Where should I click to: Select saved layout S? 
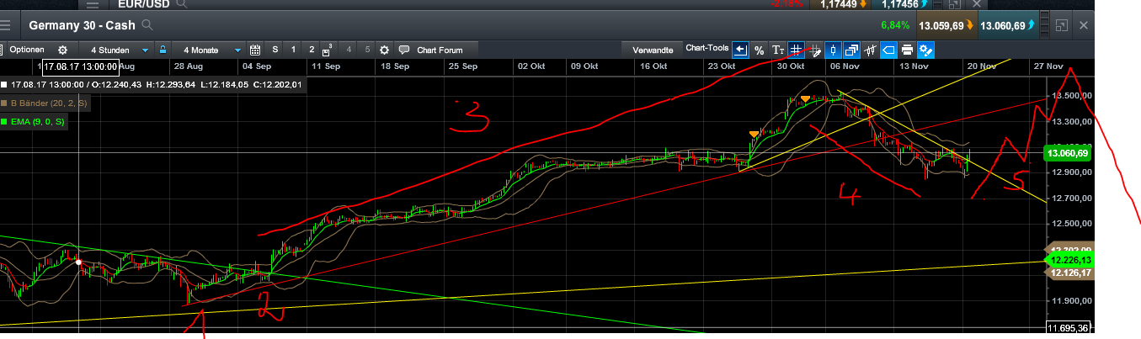[275, 50]
